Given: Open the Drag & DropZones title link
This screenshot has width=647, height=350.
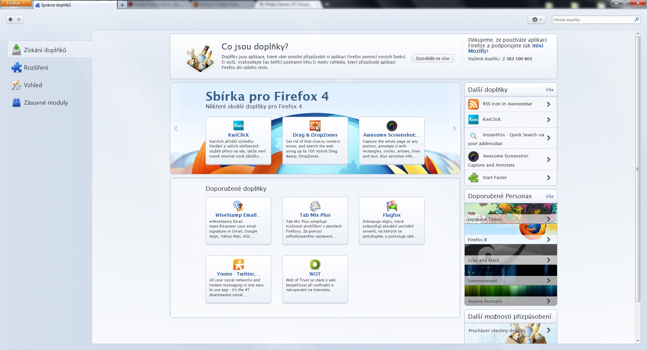Looking at the screenshot, I should click(x=315, y=135).
